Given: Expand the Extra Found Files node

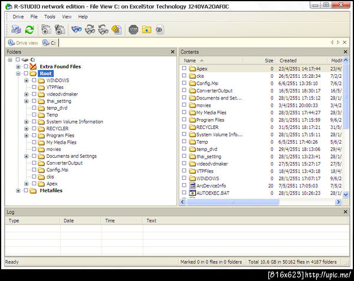Looking at the screenshot, I should (18, 67).
